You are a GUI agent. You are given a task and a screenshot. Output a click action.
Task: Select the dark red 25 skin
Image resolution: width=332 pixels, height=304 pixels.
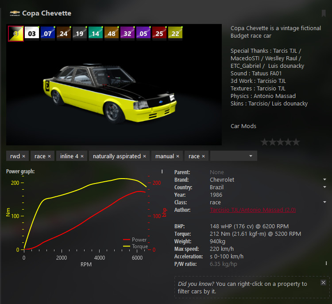(159, 33)
